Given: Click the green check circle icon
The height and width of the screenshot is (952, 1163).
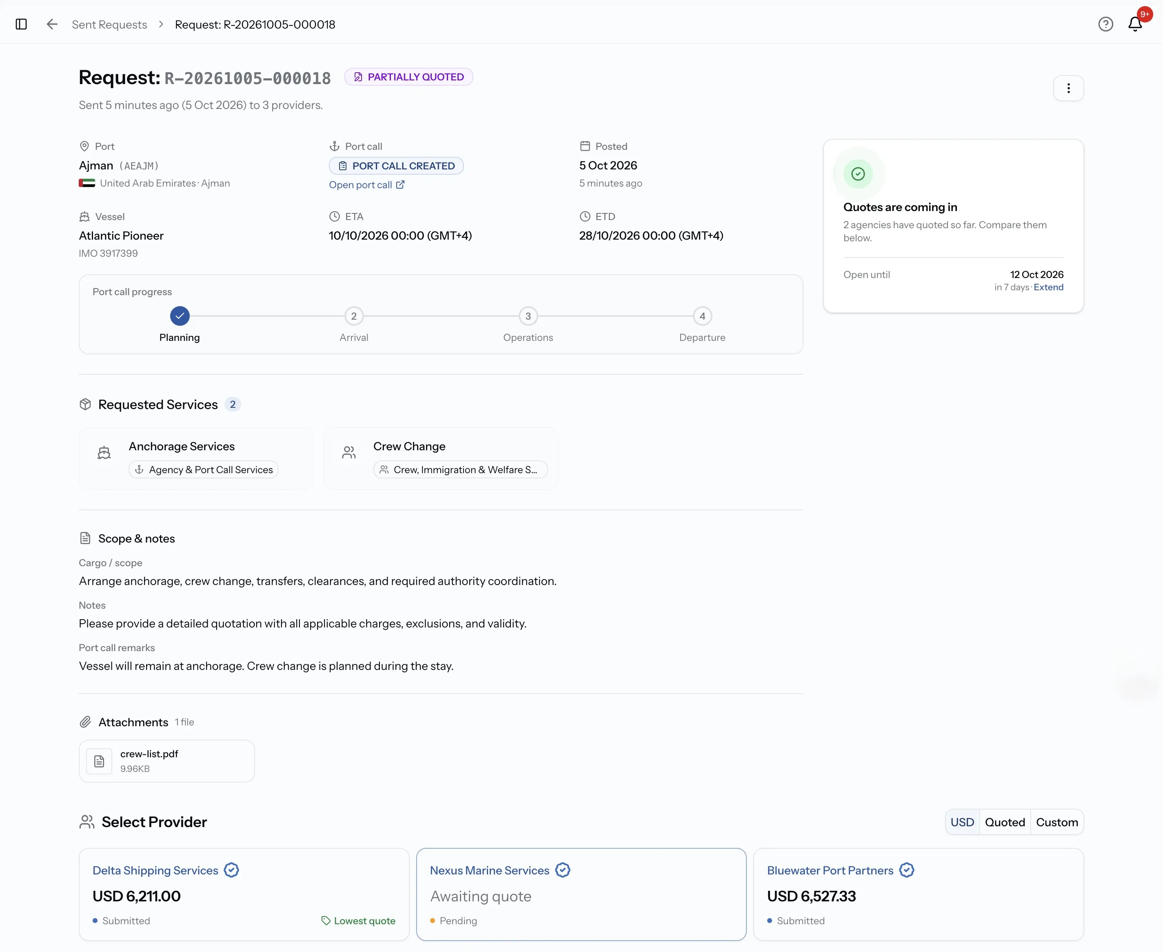Looking at the screenshot, I should pyautogui.click(x=858, y=174).
